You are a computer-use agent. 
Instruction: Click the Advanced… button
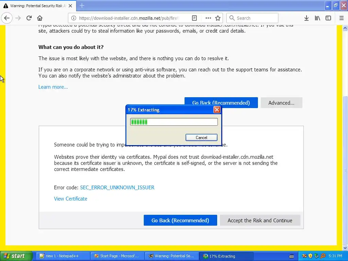pos(281,103)
